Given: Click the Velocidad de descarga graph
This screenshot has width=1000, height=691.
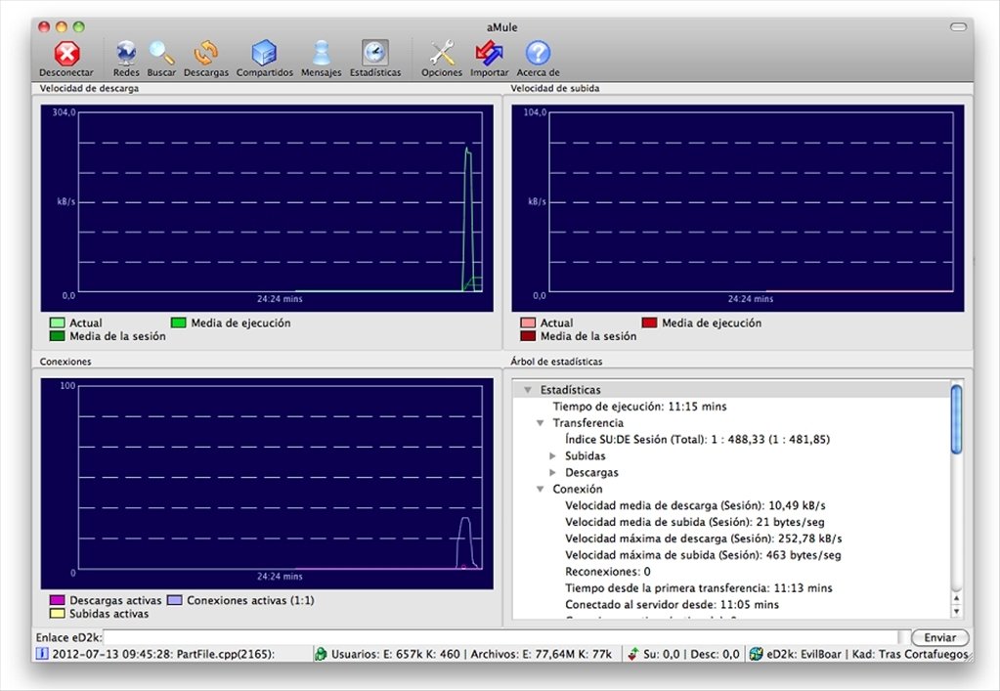Looking at the screenshot, I should (267, 208).
